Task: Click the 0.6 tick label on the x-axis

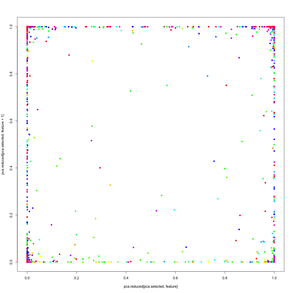Action: tap(176, 276)
